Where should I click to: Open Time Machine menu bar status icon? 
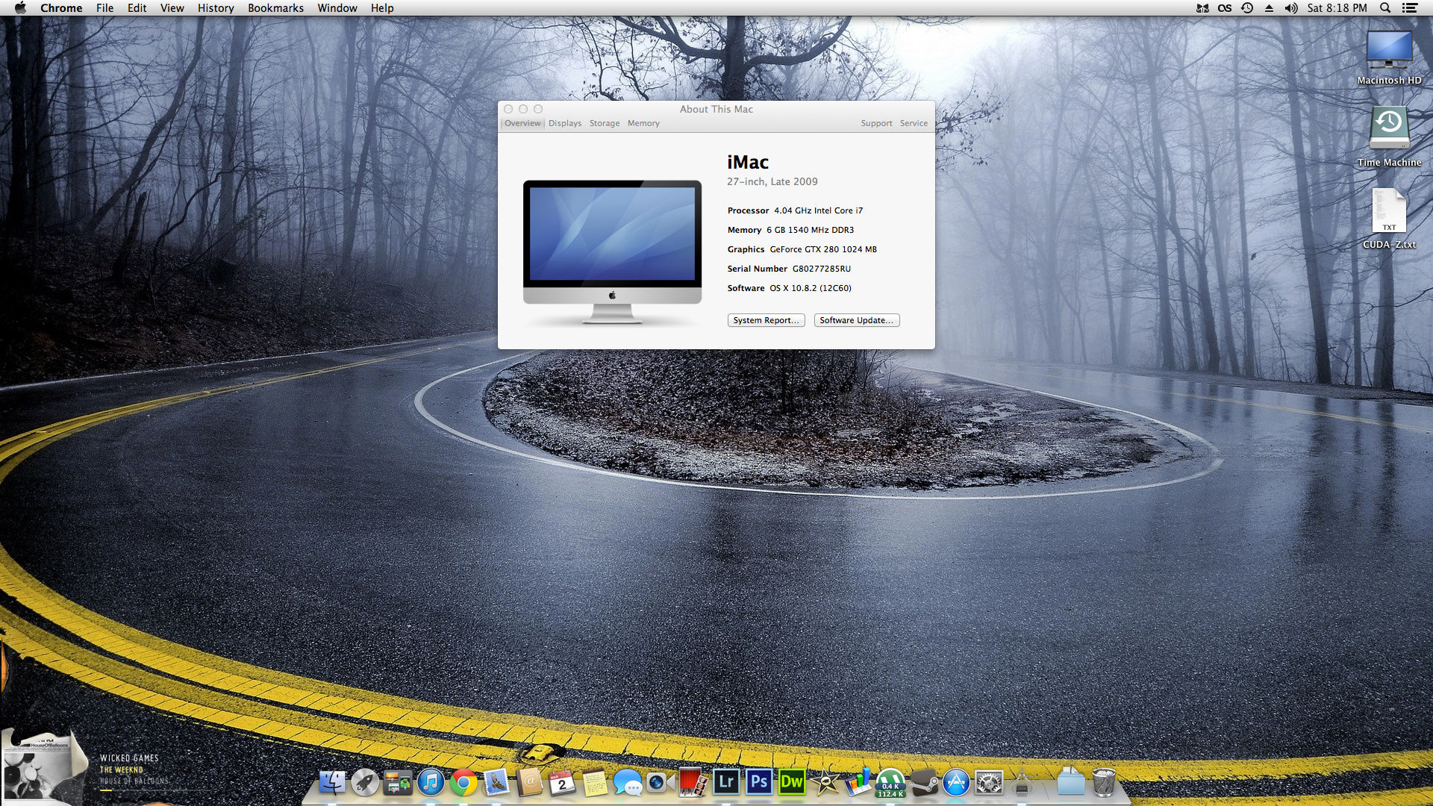tap(1247, 8)
